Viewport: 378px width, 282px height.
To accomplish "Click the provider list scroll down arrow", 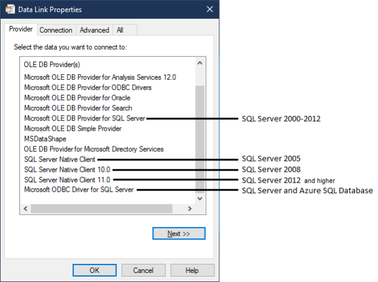I will [200, 198].
